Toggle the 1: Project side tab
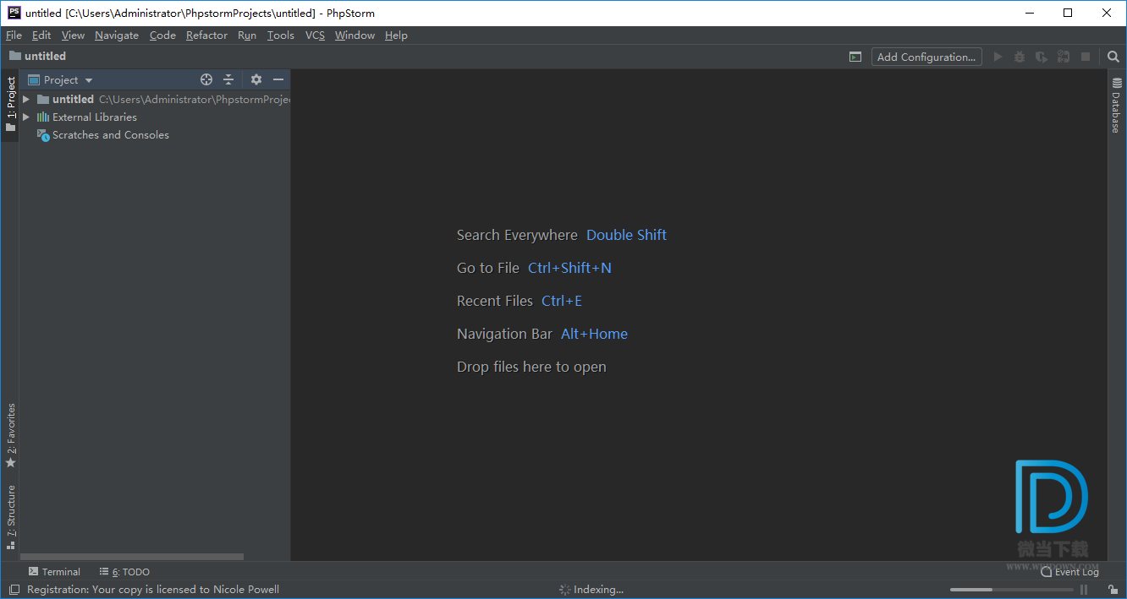1127x599 pixels. coord(10,104)
